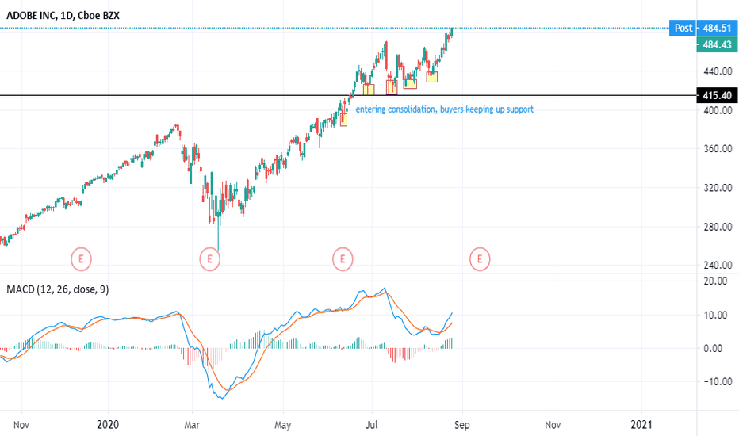The height and width of the screenshot is (436, 739).
Task: Click the Mar label on time axis
Action: (x=192, y=425)
